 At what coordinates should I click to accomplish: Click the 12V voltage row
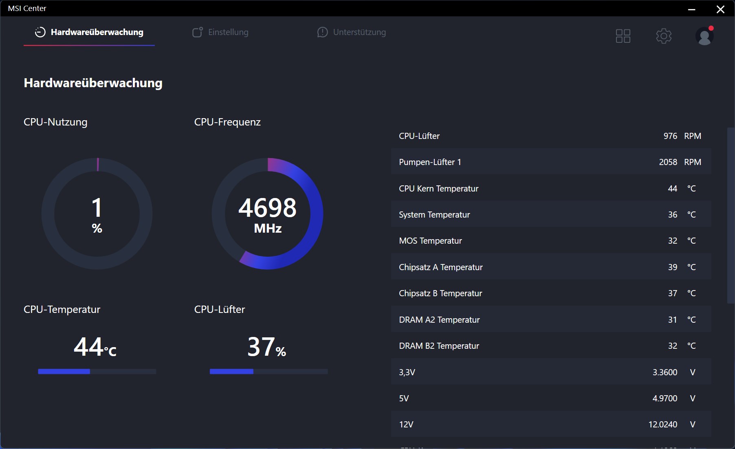click(551, 425)
